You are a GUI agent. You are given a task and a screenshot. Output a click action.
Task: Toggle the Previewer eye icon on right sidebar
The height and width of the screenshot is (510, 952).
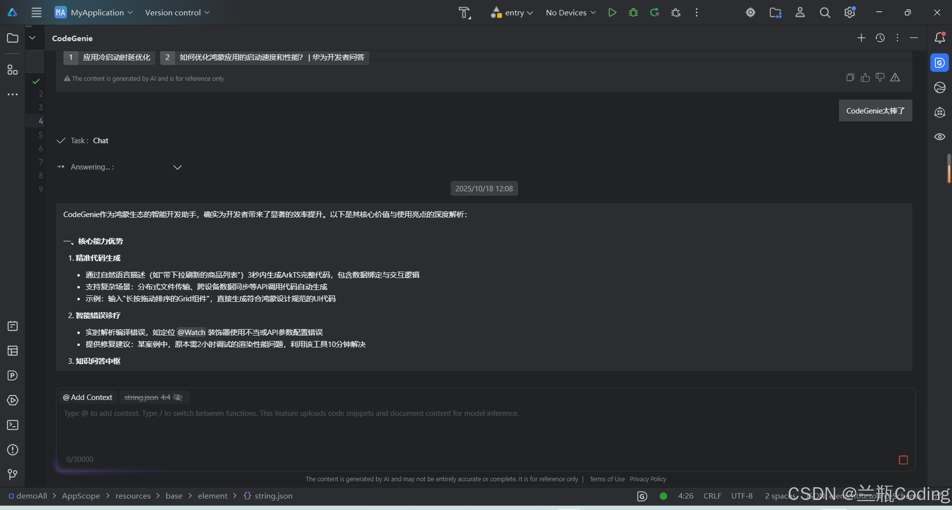pyautogui.click(x=940, y=137)
